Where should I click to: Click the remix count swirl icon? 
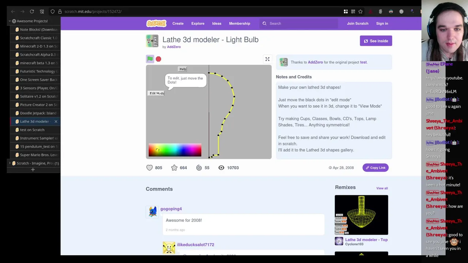199,168
